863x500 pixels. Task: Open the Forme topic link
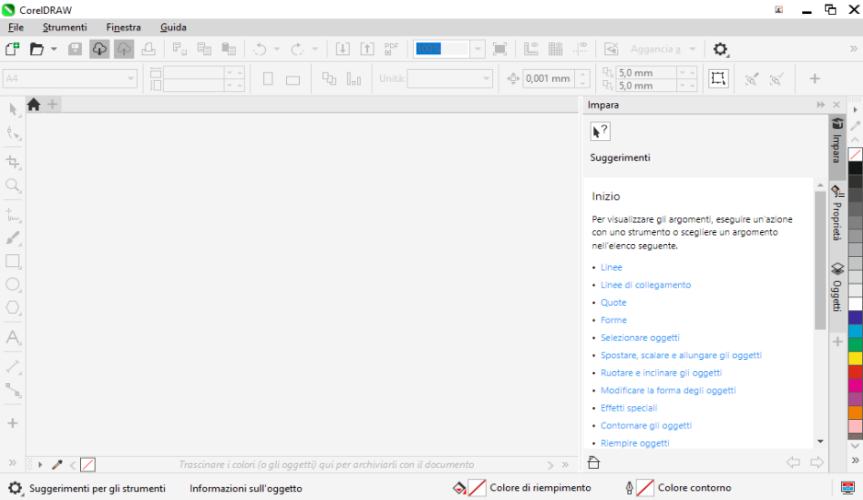click(614, 320)
